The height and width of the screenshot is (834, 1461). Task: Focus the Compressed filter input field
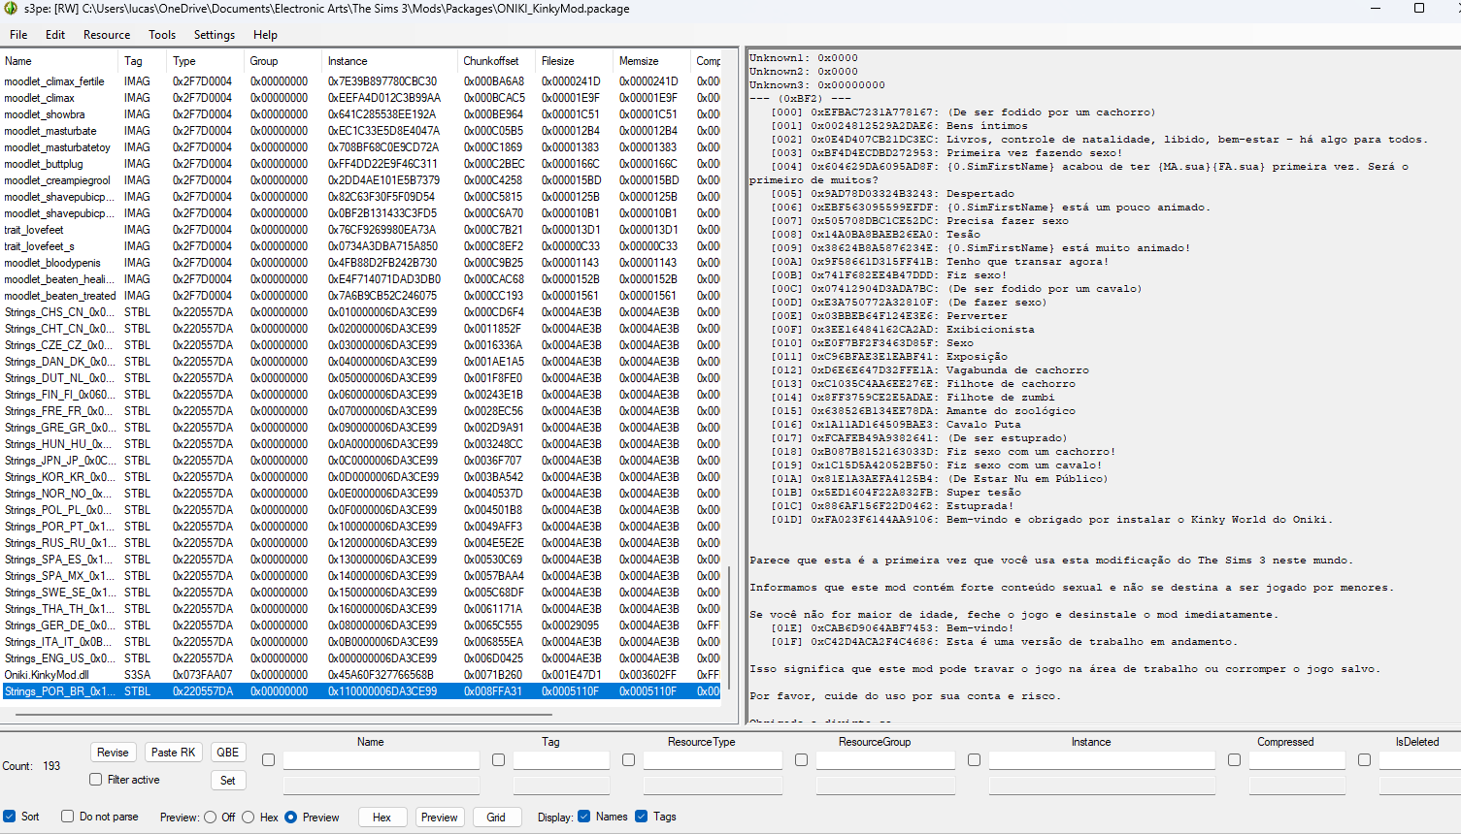(1297, 760)
